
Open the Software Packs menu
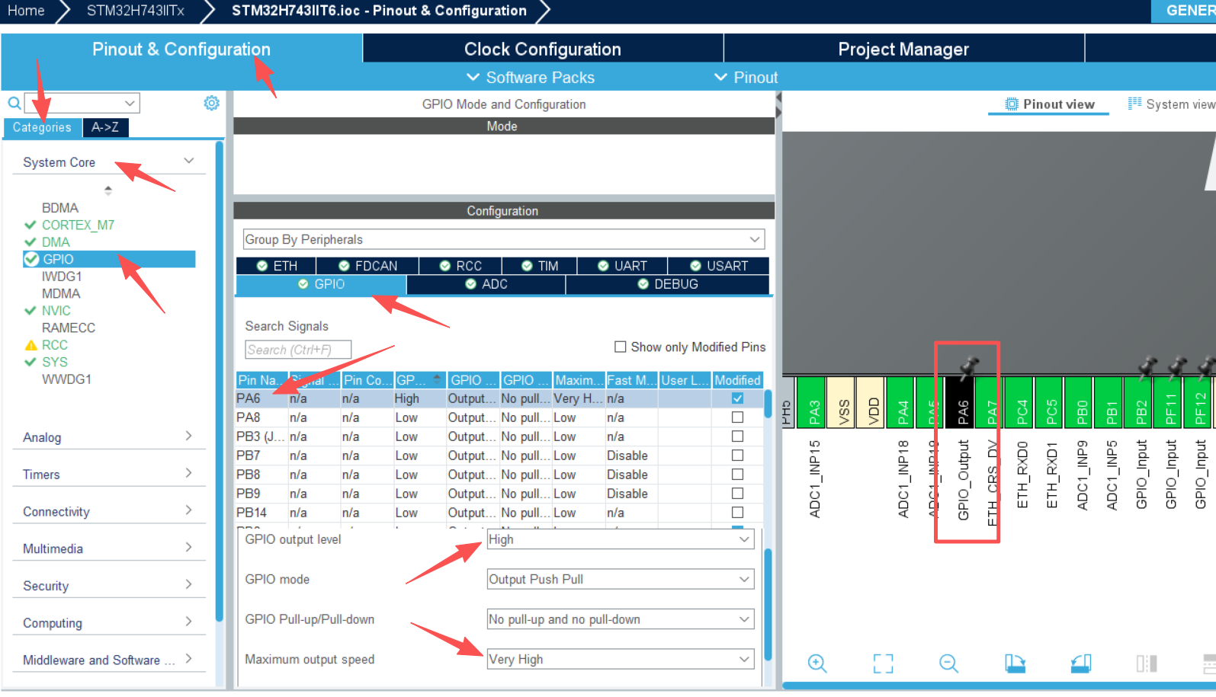click(531, 78)
